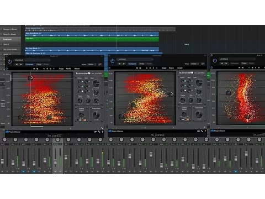Click wrench icon at bottom of Lead synth plugin

[x=202, y=131]
